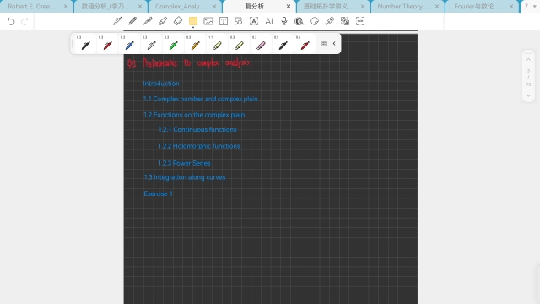540x304 pixels.
Task: Activate the text recognition tool
Action: [254, 21]
